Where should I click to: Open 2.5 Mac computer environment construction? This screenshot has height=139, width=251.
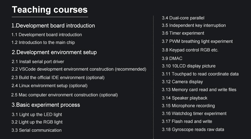64,95
